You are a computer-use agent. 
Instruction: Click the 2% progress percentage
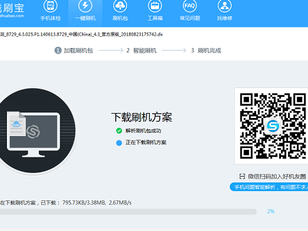click(270, 212)
